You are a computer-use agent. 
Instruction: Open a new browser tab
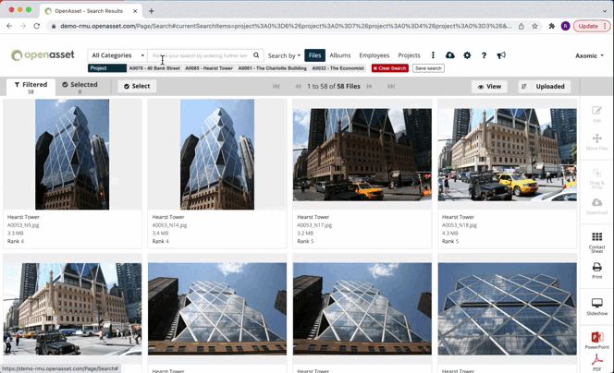coord(151,11)
